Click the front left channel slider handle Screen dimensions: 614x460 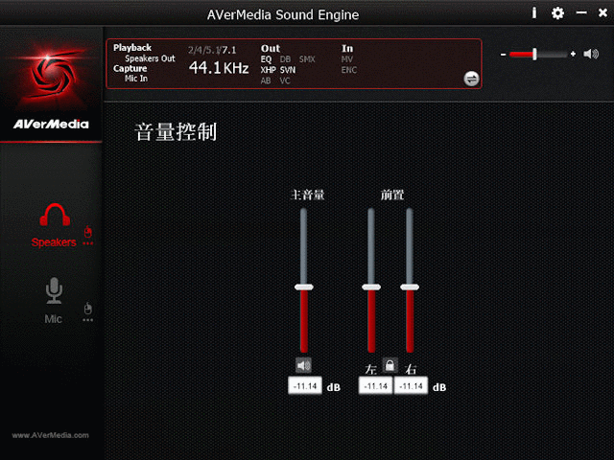click(371, 287)
